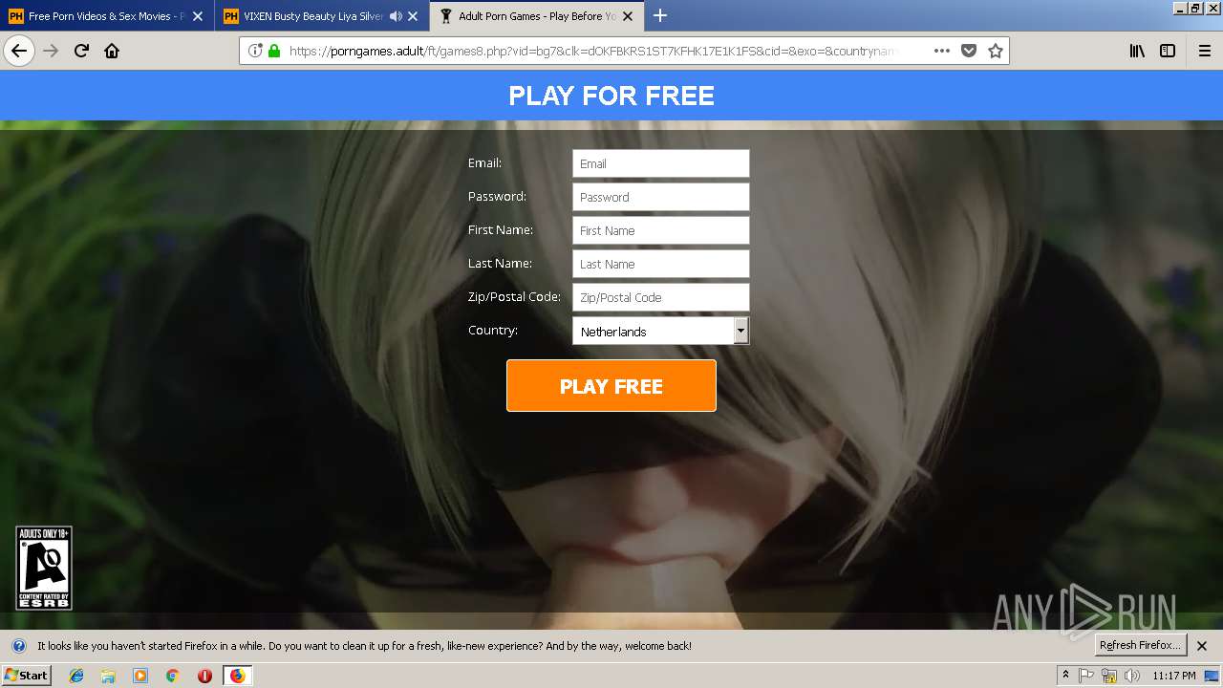Screen dimensions: 1223x688
Task: Close the first Free Videos tab
Action: 198,16
